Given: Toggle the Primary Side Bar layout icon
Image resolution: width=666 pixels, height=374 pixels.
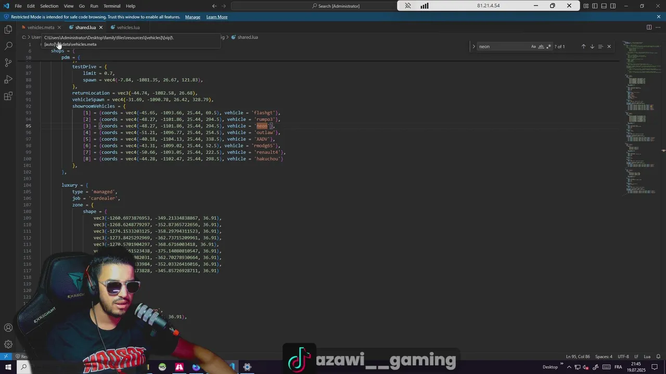Looking at the screenshot, I should pyautogui.click(x=595, y=6).
